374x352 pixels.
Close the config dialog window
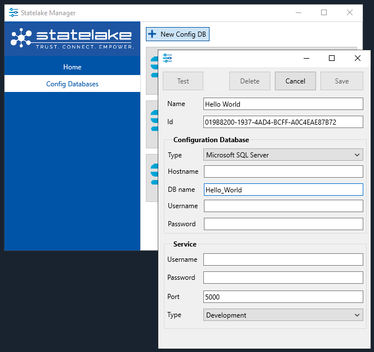pos(358,58)
